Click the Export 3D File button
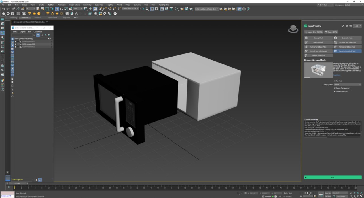 coord(331,32)
